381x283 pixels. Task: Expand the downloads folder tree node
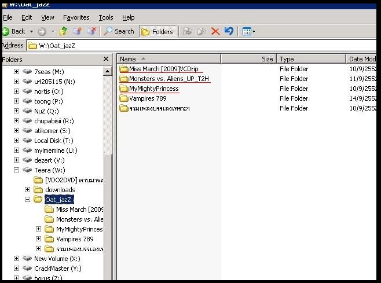coord(27,189)
